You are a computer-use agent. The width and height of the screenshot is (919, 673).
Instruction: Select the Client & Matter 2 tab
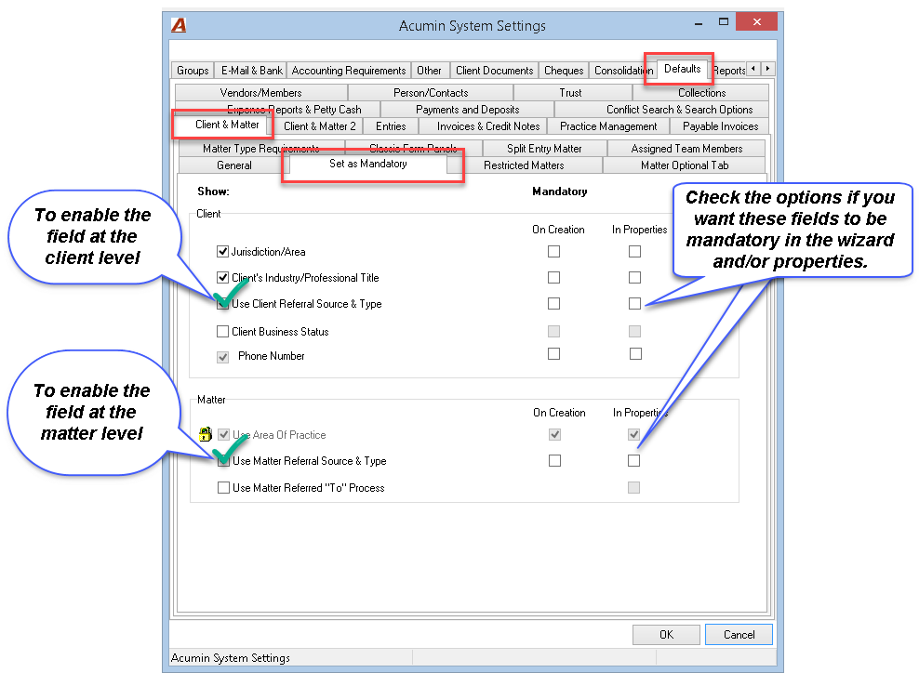319,125
